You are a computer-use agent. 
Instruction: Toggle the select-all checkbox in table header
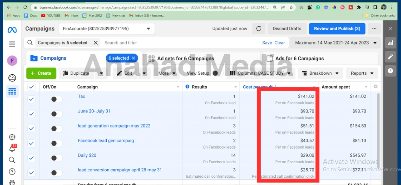[32, 87]
